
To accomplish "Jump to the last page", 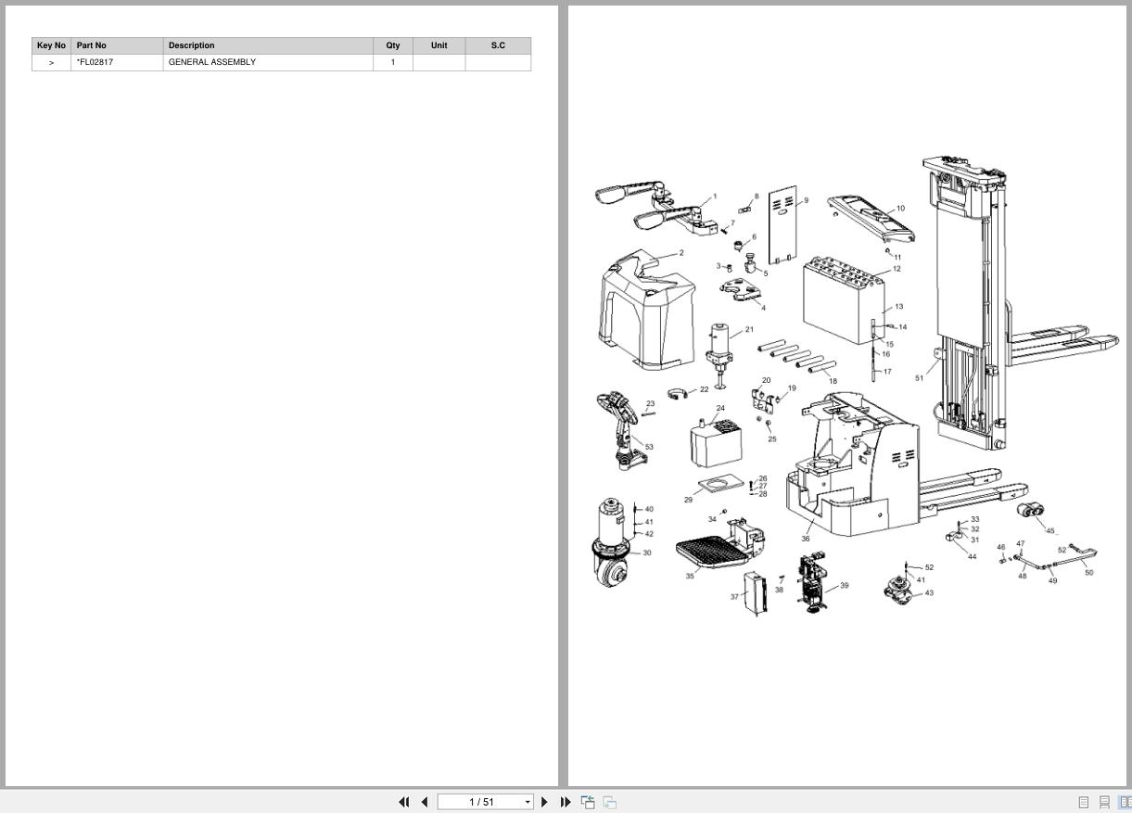I will coord(566,802).
